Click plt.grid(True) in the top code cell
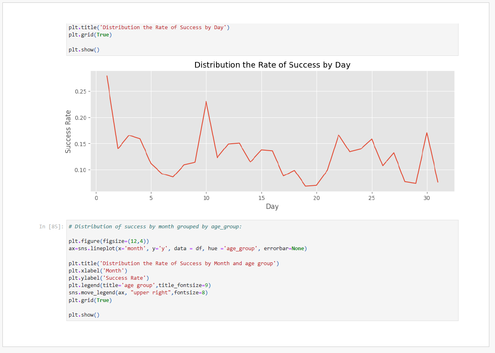 pyautogui.click(x=90, y=35)
